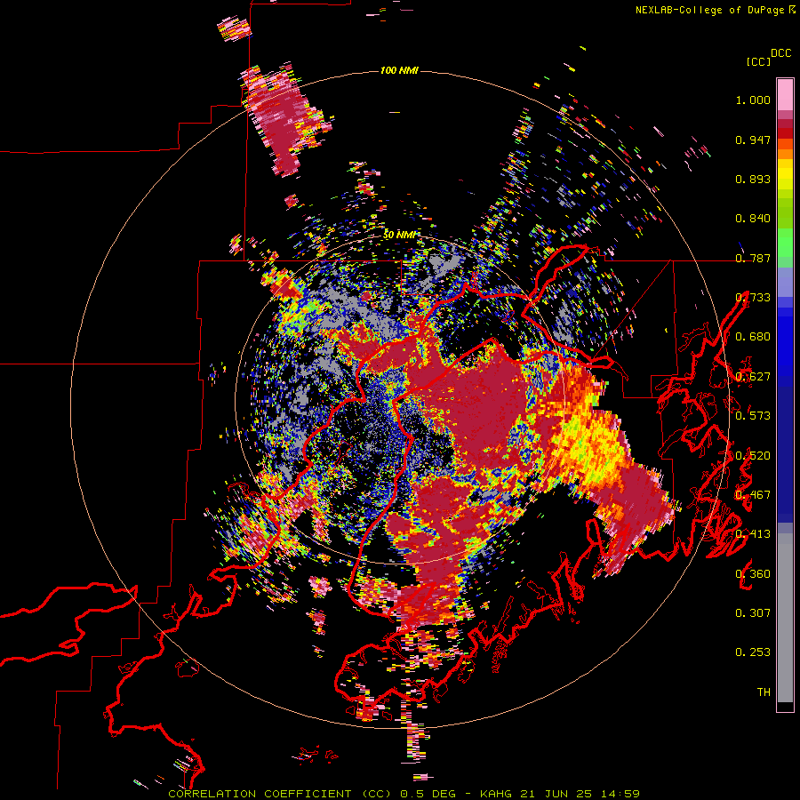The height and width of the screenshot is (800, 800).
Task: Click the 0.893 scale value
Action: tap(753, 179)
